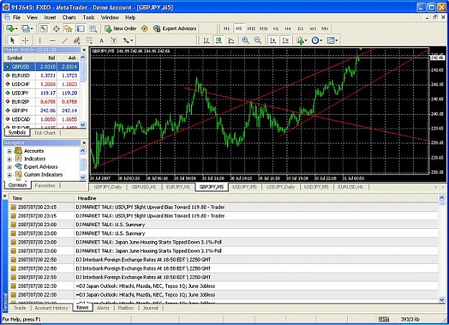
Task: Switch to the EURUSD,H1 chart tab
Action: coord(351,187)
